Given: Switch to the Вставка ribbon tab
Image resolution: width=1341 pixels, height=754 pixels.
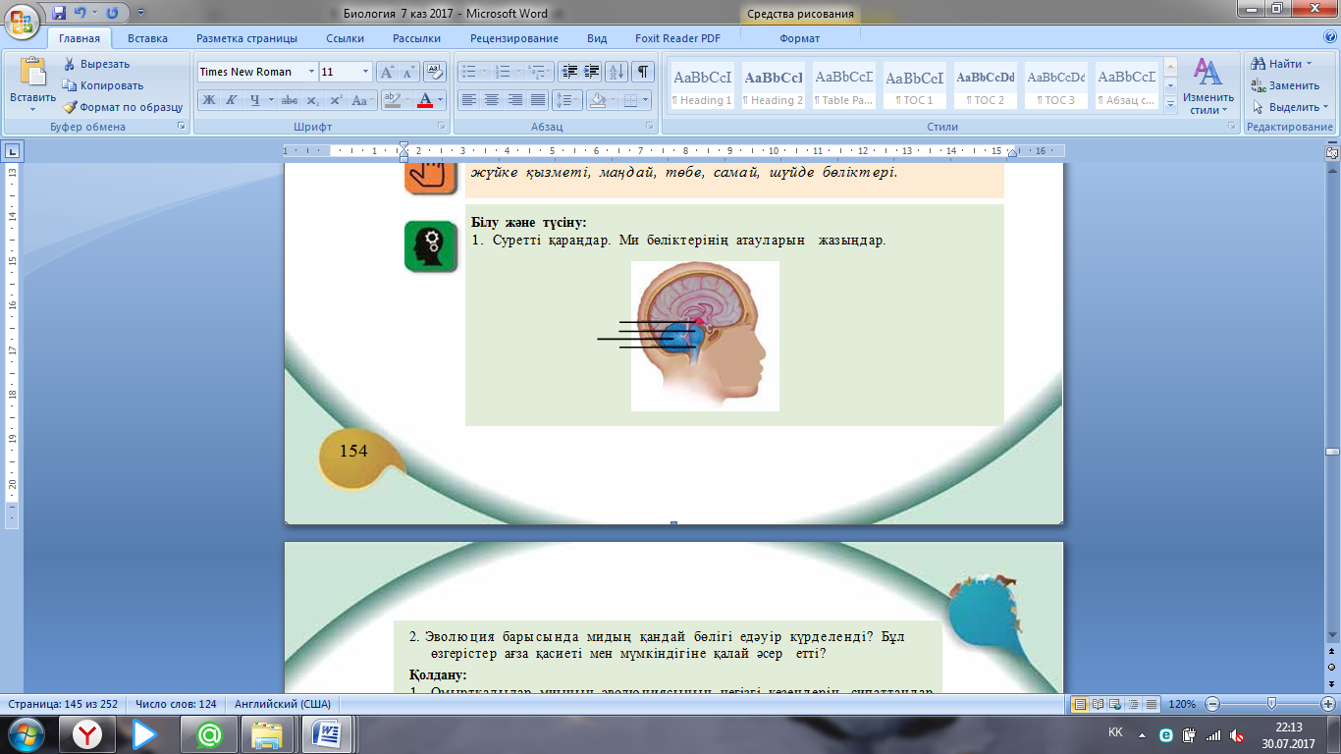Looking at the screenshot, I should 147,38.
